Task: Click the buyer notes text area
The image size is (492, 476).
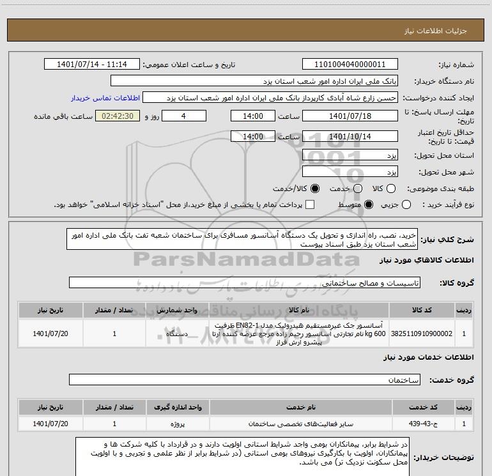Action: 242,457
